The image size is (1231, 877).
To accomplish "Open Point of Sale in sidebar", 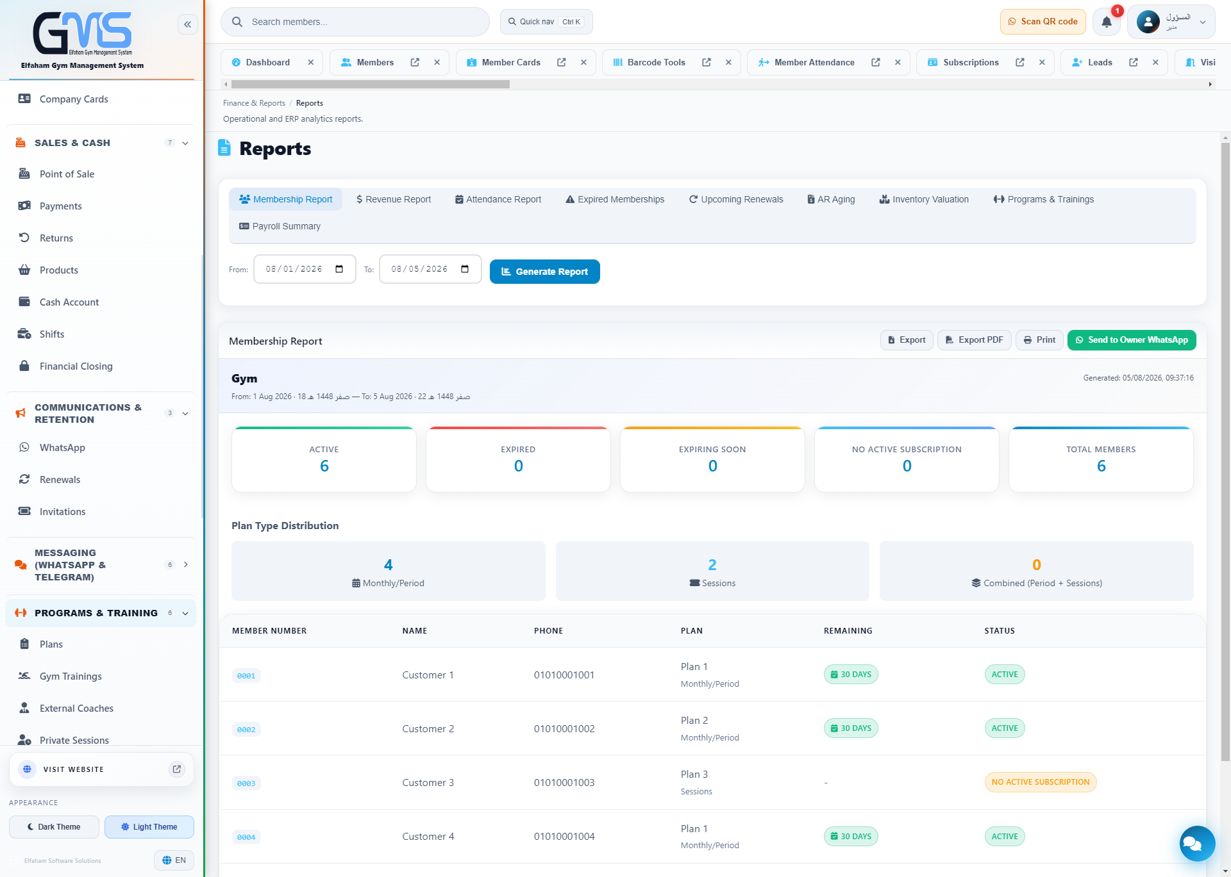I will 101,174.
